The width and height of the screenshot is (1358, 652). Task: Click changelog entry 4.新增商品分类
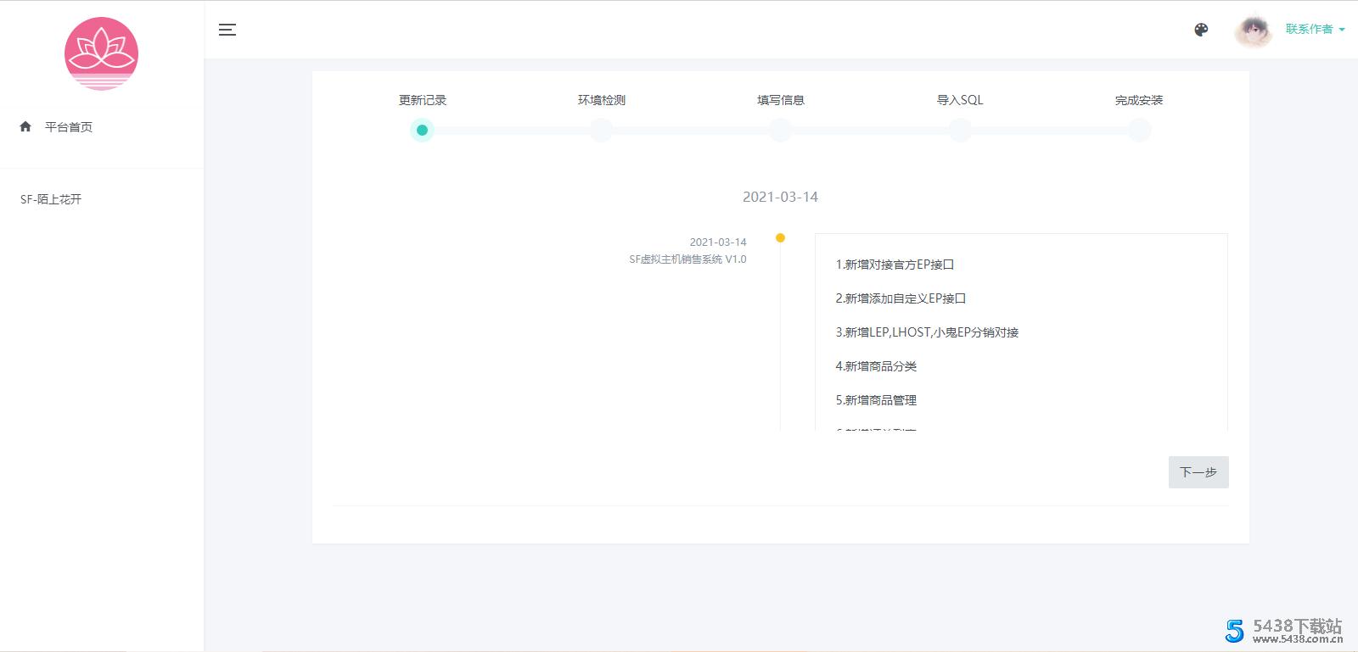pyautogui.click(x=876, y=366)
